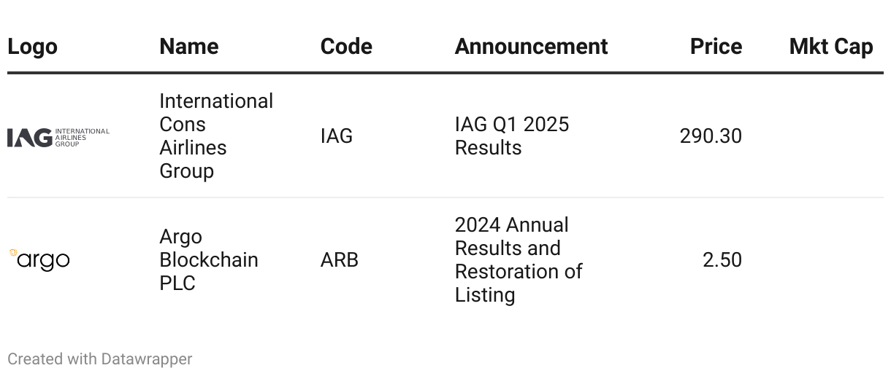This screenshot has height=376, width=891.
Task: Select the Name column header
Action: (189, 47)
